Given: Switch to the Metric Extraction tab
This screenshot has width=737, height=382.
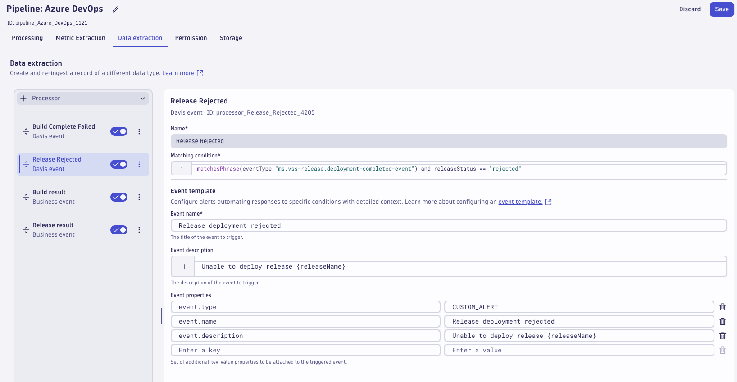Looking at the screenshot, I should [81, 38].
